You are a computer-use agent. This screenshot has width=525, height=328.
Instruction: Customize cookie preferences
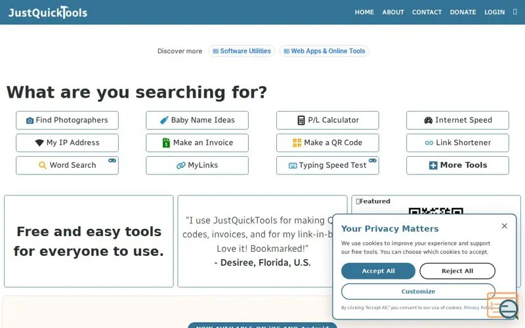pos(418,291)
